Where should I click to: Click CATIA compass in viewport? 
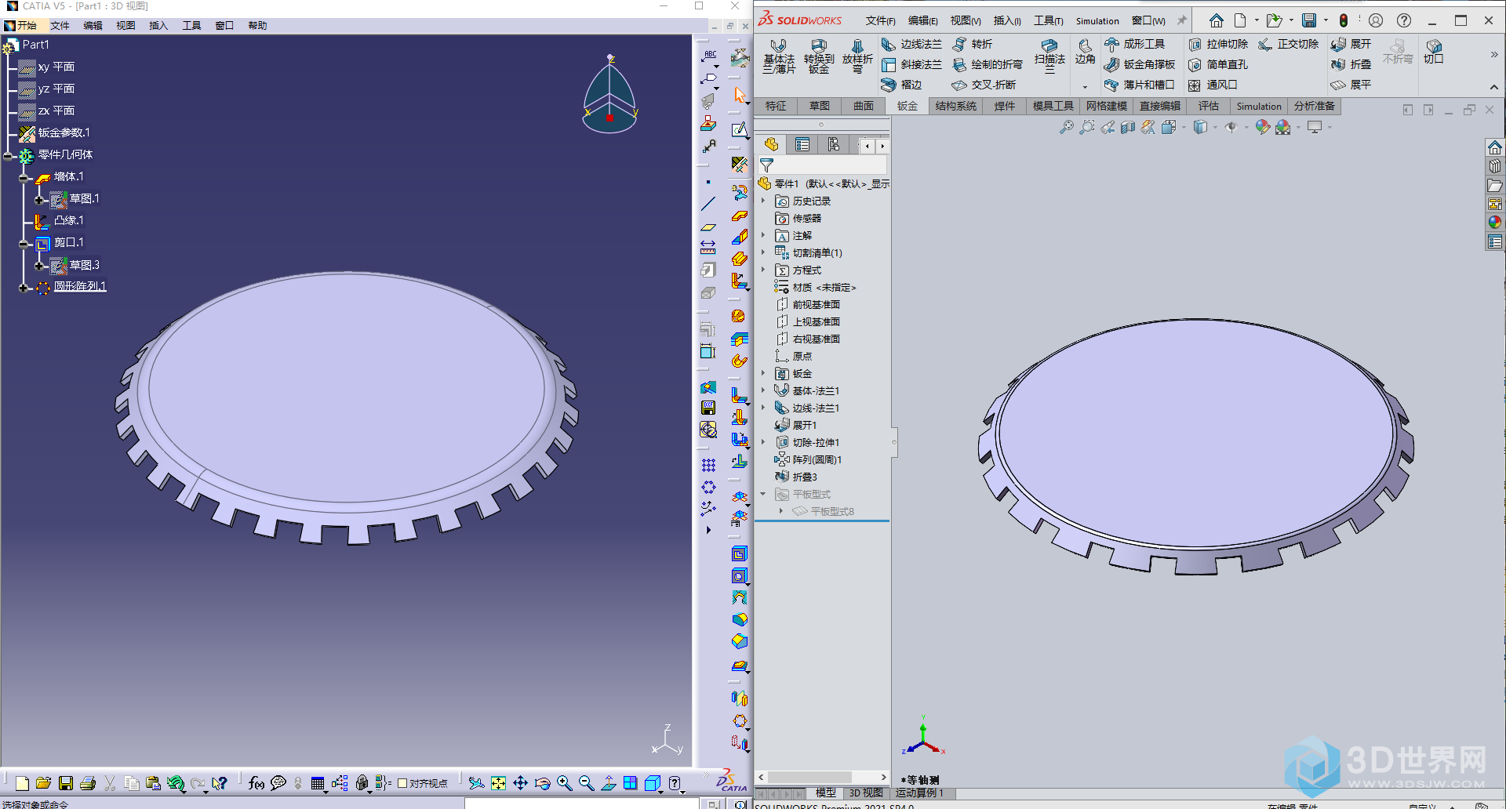pos(610,94)
